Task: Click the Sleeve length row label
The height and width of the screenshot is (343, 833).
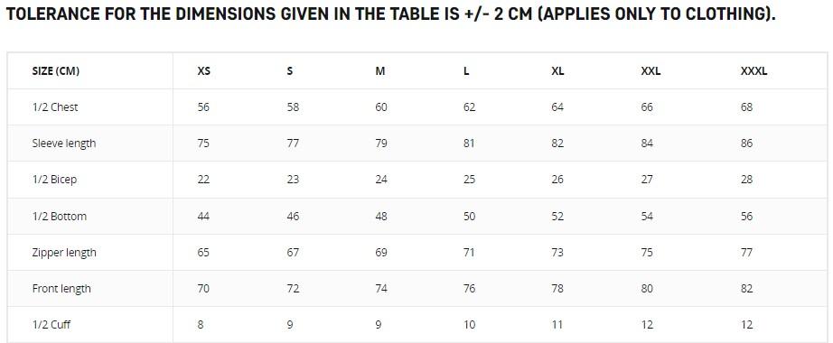Action: coord(64,144)
